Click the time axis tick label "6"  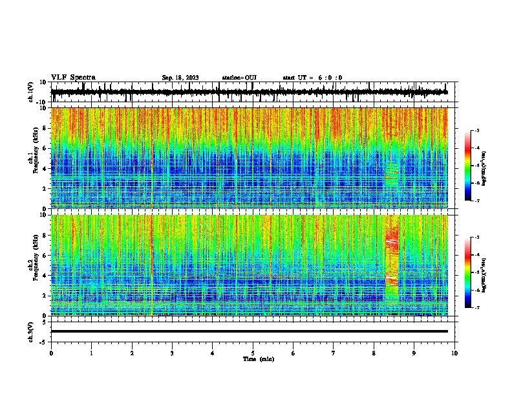click(293, 353)
